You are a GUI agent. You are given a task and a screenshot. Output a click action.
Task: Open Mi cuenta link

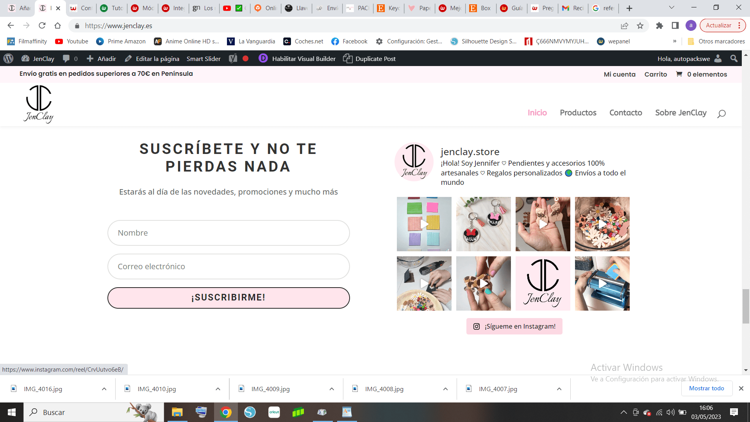(620, 74)
